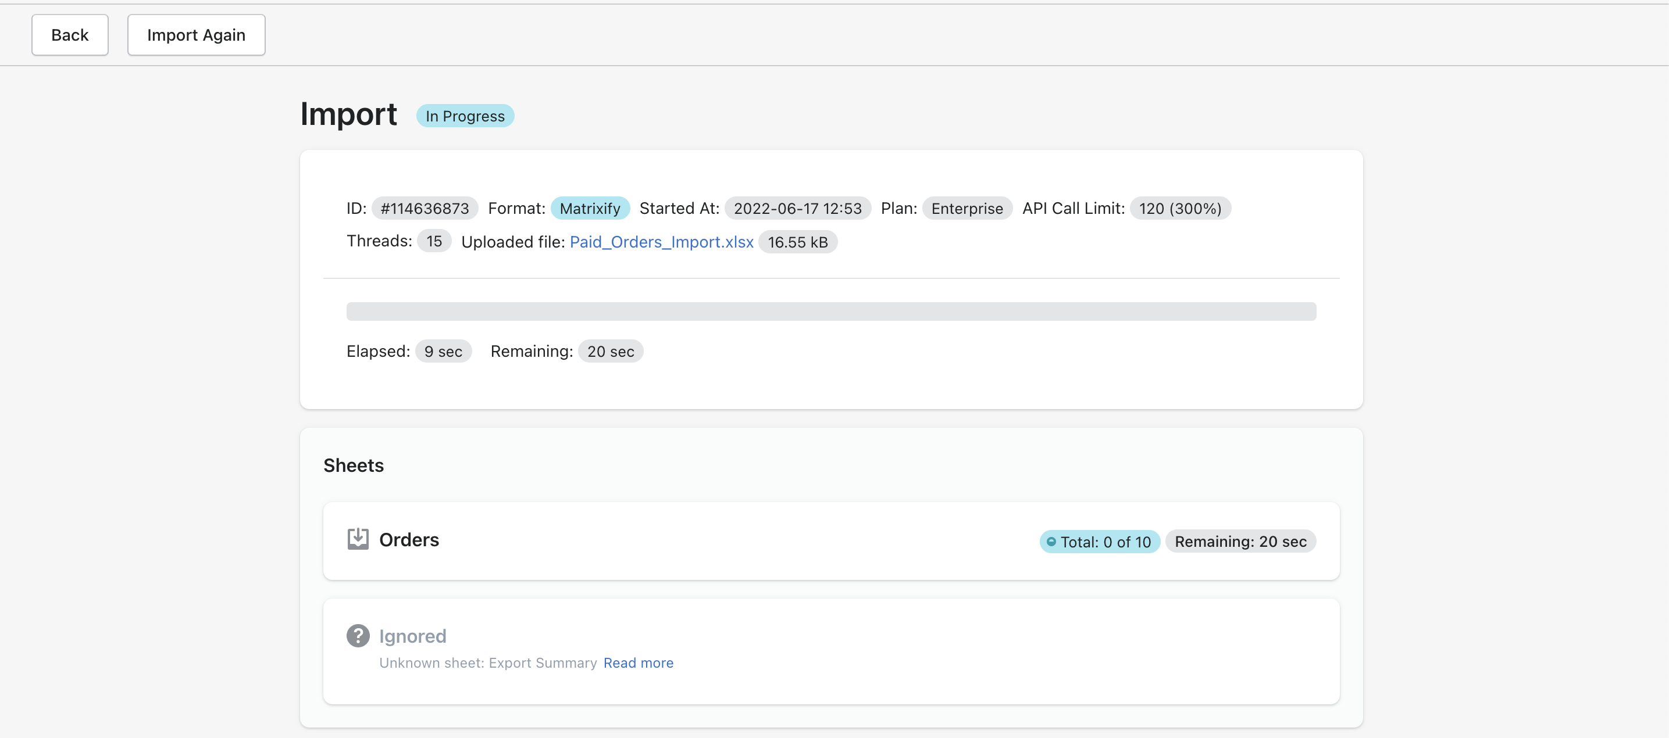Open the Paid_Orders_Import.xlsx file link
Image resolution: width=1669 pixels, height=738 pixels.
(662, 242)
